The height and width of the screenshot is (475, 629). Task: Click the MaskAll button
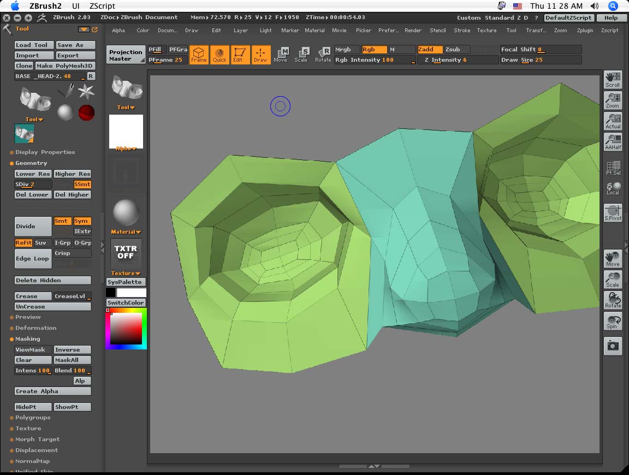pyautogui.click(x=72, y=360)
